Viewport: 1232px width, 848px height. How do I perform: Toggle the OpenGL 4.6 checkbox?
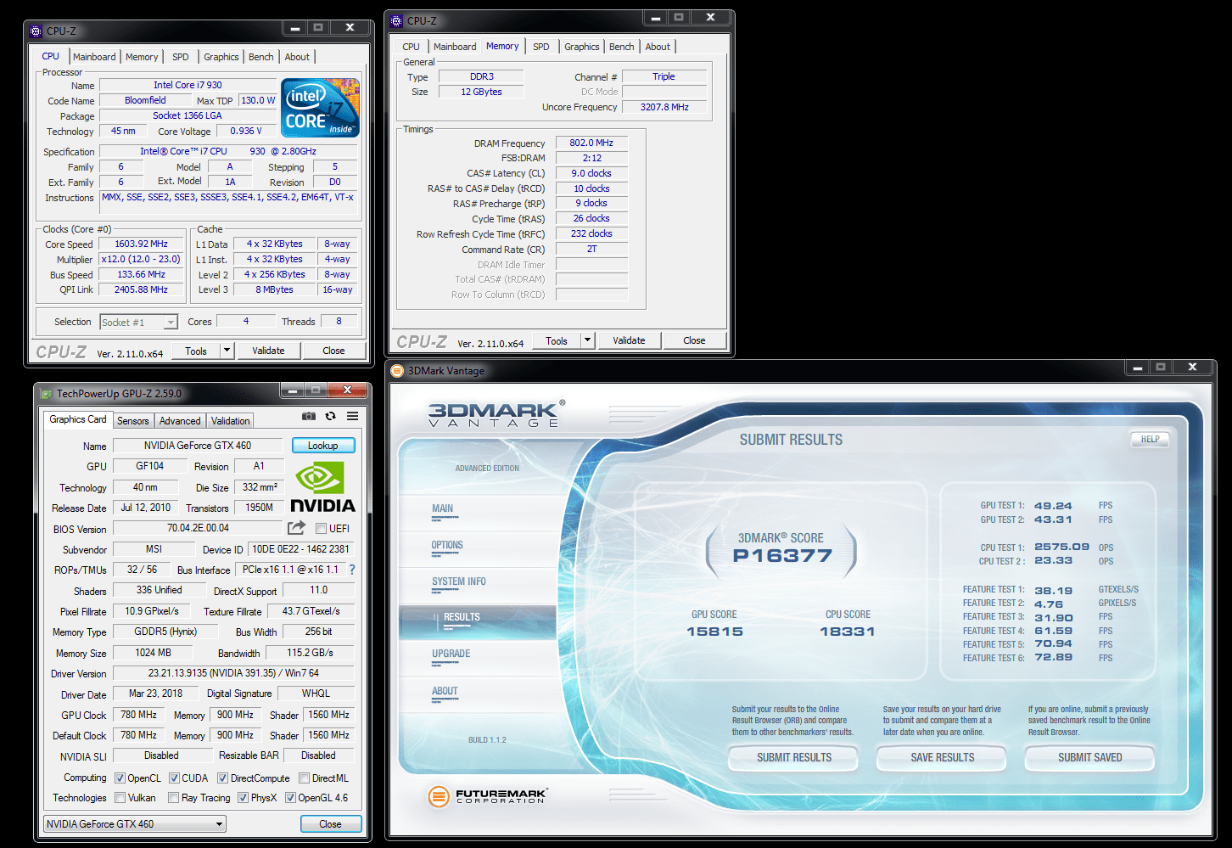(x=290, y=798)
